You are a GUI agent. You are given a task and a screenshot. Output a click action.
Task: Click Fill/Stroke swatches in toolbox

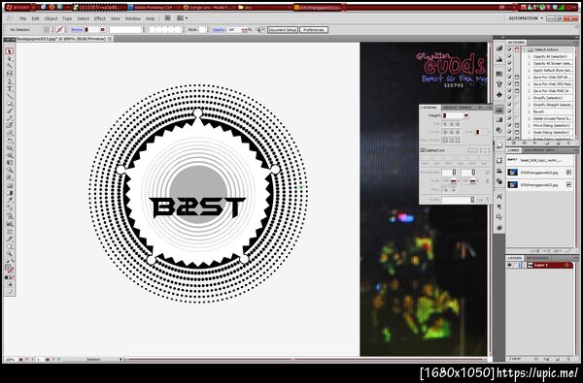click(10, 269)
